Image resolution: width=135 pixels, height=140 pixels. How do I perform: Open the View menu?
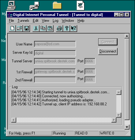[x=46, y=21]
